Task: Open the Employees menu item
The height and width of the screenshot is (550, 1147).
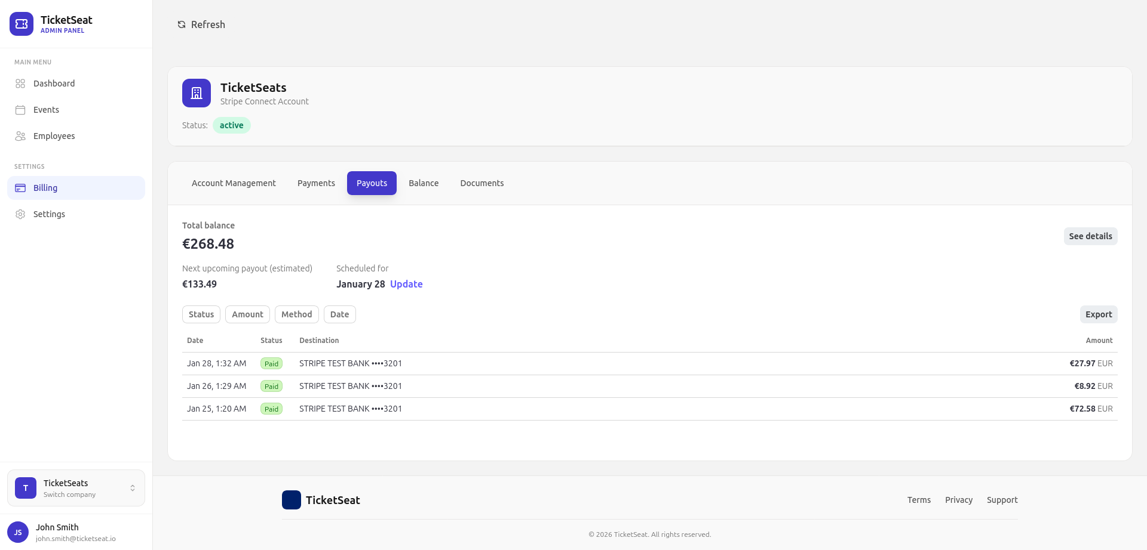Action: 76,136
